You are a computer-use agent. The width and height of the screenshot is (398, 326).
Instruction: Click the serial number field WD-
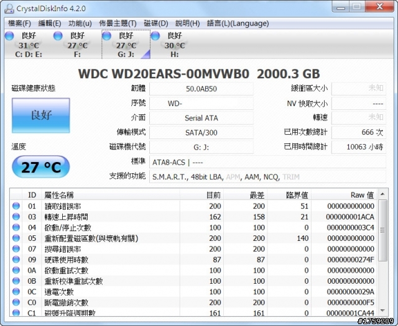click(201, 104)
